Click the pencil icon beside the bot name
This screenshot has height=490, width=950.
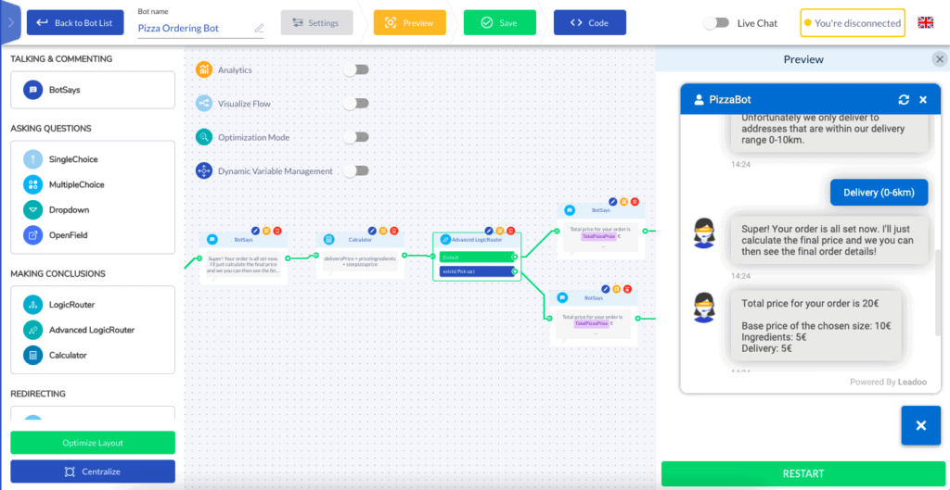(259, 29)
